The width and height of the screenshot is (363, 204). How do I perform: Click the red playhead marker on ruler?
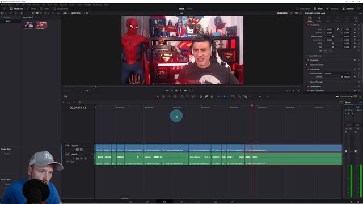(x=252, y=105)
